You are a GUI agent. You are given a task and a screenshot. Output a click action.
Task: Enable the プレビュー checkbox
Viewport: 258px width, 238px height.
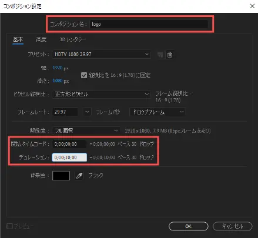9,226
